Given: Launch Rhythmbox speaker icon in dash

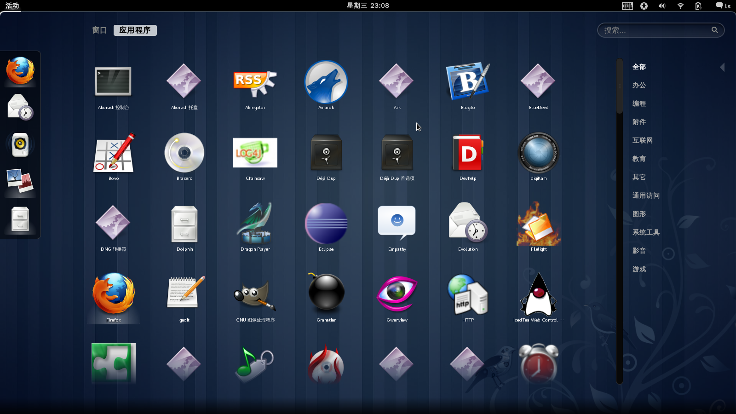Looking at the screenshot, I should (x=20, y=144).
